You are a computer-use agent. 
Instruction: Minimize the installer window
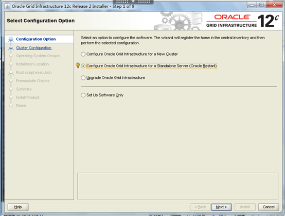[x=252, y=5]
